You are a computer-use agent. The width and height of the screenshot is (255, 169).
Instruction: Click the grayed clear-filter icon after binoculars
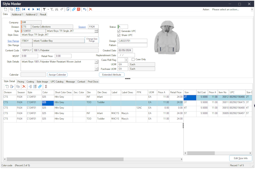pos(61,9)
